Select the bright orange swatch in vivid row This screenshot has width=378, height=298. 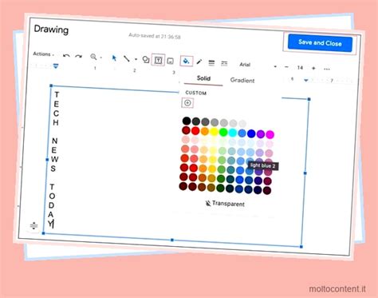click(205, 131)
